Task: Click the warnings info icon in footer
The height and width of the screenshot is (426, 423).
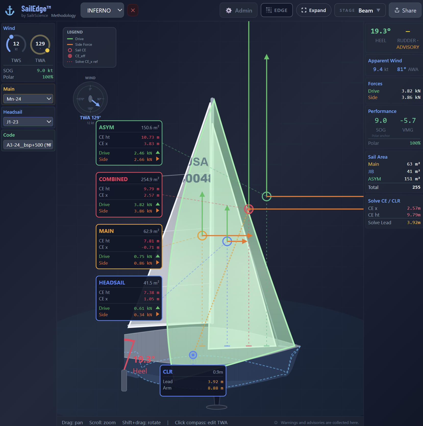Action: tap(276, 423)
